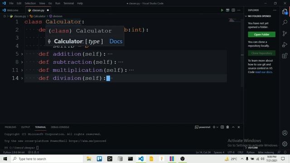
Task: Open changes compare icon in editor toolbar
Action: point(227,10)
